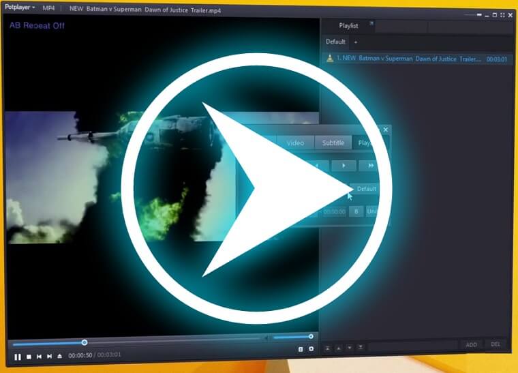Click the play arrow button in popup
Screen dimensions: 518x373
pos(344,165)
